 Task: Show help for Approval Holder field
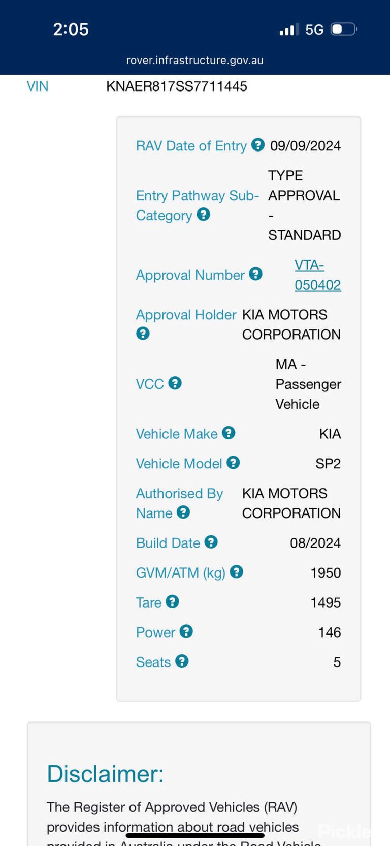click(143, 334)
